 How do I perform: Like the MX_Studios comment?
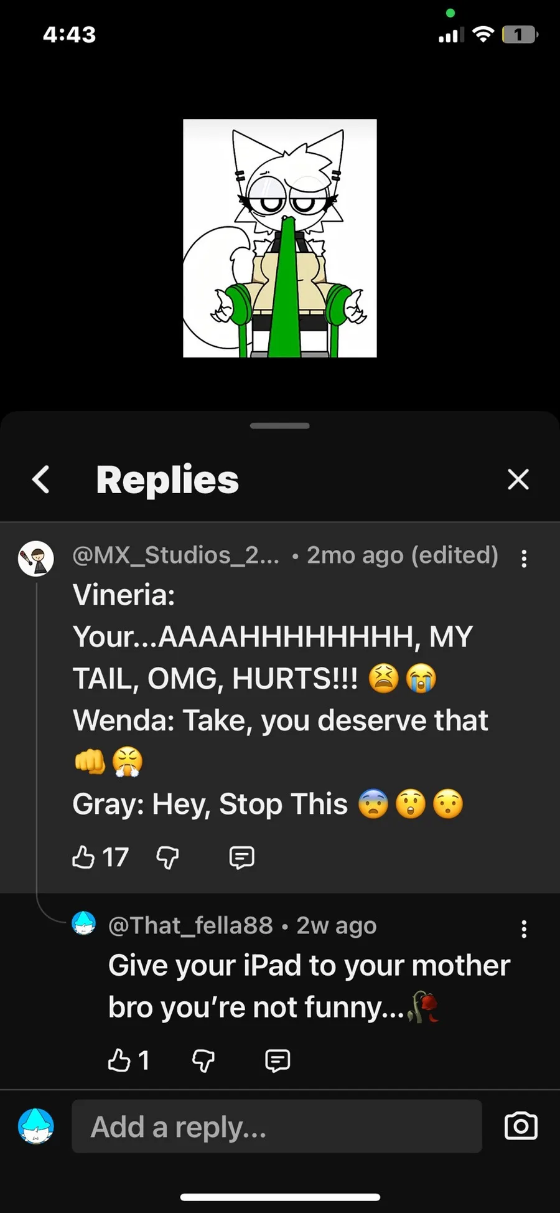(x=83, y=857)
